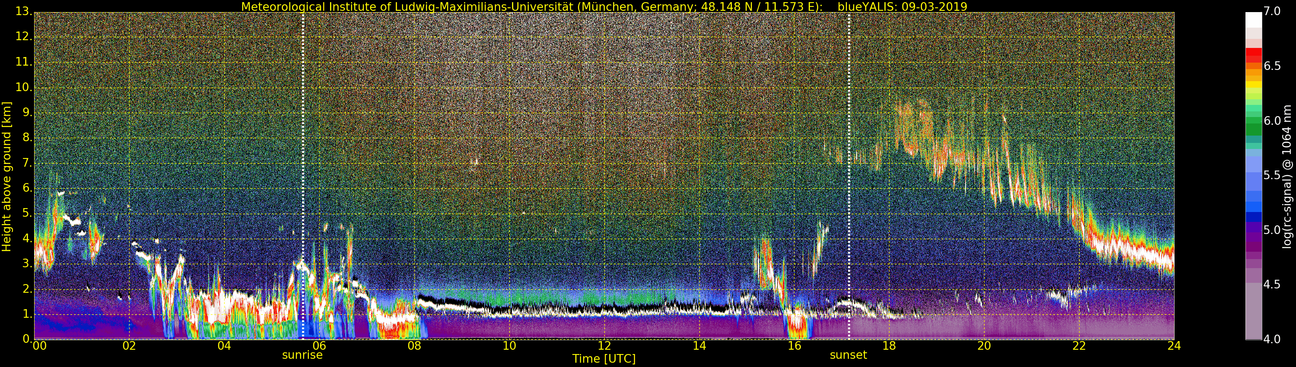The image size is (1296, 367).
Task: Click the '11.' height axis tick label
Action: (x=24, y=62)
